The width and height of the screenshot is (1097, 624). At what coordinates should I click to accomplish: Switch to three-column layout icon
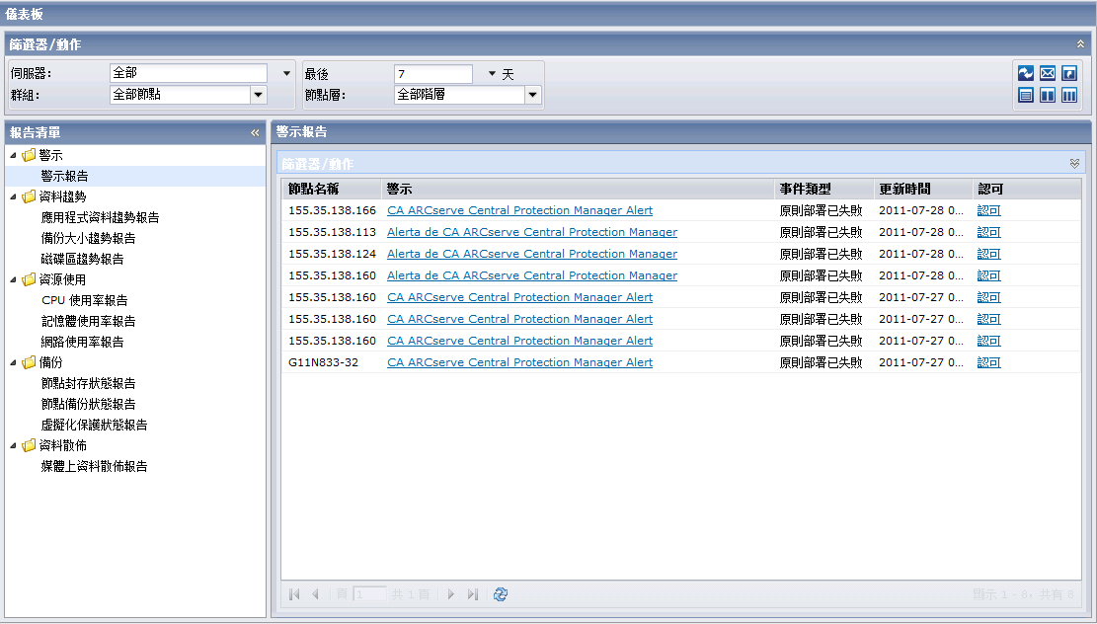pyautogui.click(x=1069, y=95)
